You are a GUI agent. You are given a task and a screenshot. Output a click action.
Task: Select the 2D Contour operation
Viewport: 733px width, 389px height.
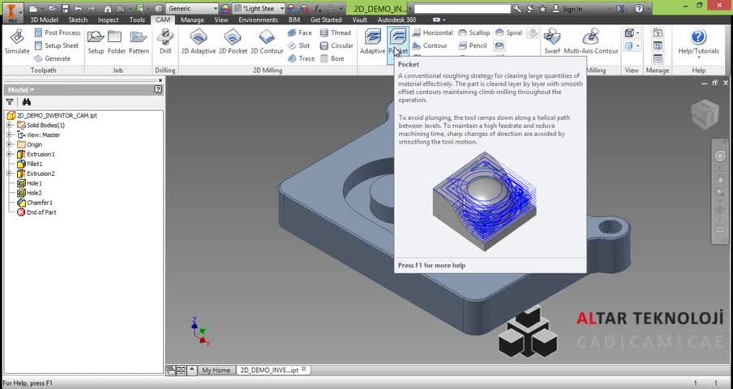267,42
